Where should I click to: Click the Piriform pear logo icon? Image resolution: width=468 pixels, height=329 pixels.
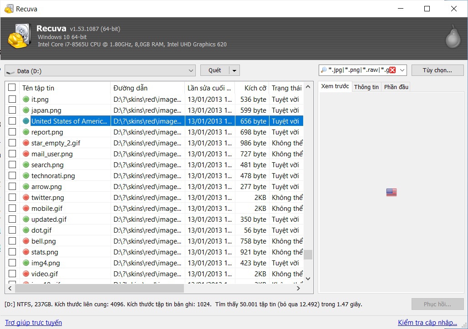click(x=452, y=37)
